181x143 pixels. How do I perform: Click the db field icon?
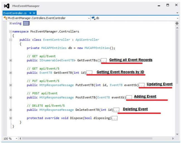pos(93,18)
